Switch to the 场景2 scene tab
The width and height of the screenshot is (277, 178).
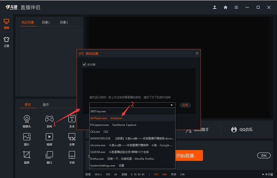pyautogui.click(x=46, y=23)
